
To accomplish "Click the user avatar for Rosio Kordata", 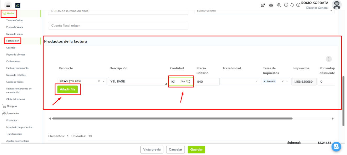I will tap(336, 5).
